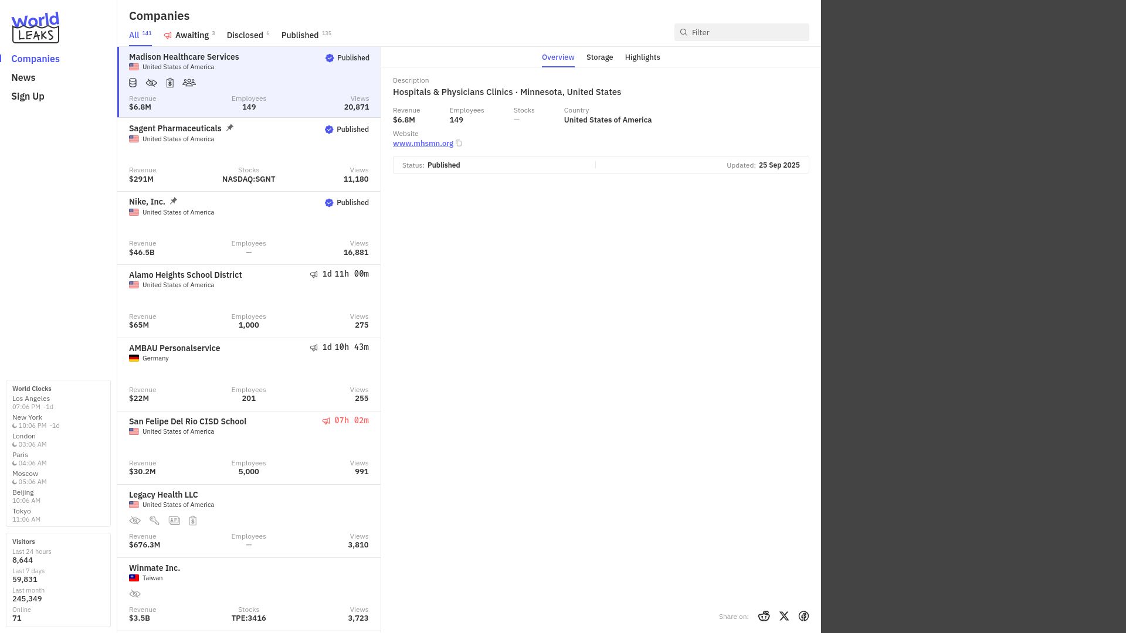The image size is (1126, 633).
Task: Go to the News page
Action: (x=23, y=77)
